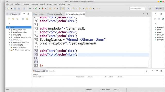Open the PHP Explorer view menu triangle
Viewport: 165px width, 92px height.
point(9,23)
